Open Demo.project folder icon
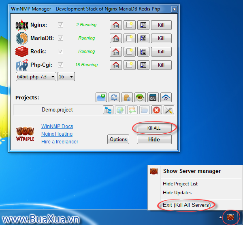Viewport: 243px width, 225px height. 145,110
